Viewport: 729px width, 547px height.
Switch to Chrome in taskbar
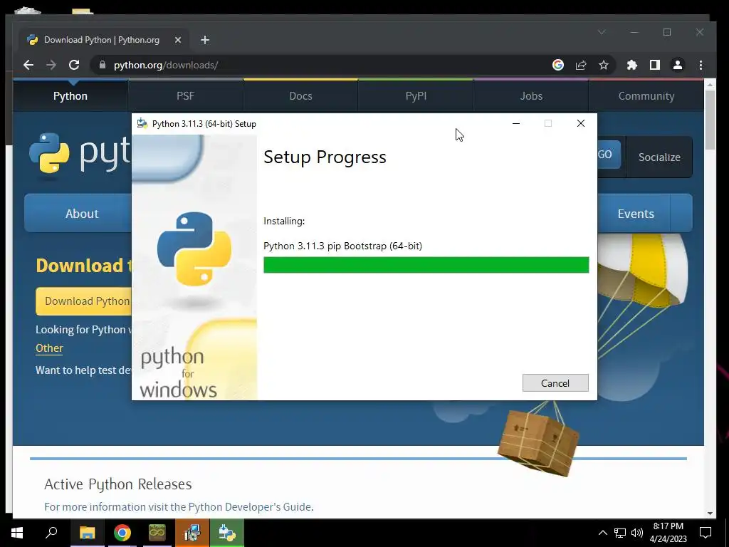point(122,533)
